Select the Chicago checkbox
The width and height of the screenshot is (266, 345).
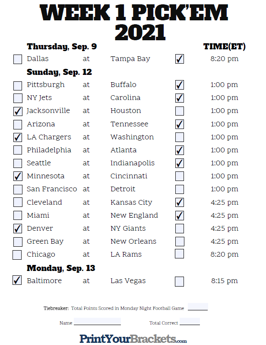17,255
